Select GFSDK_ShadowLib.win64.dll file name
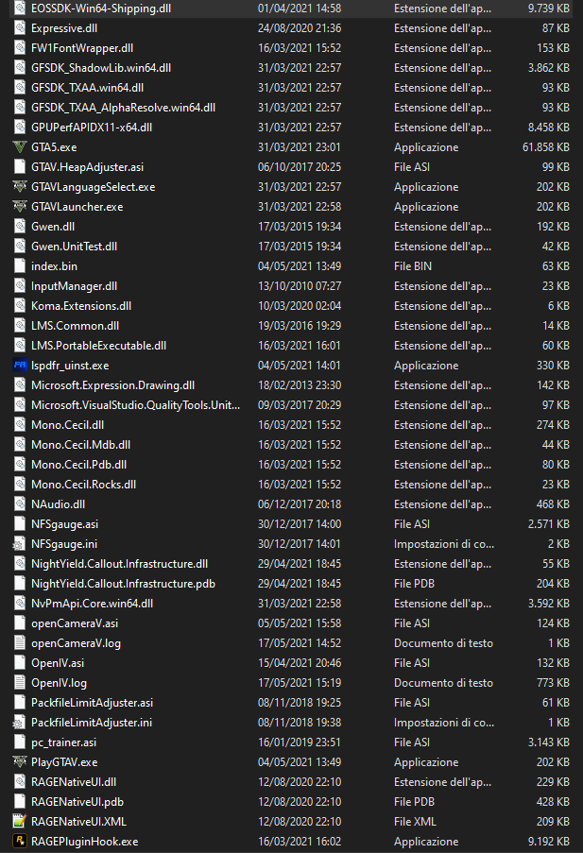 coord(101,68)
